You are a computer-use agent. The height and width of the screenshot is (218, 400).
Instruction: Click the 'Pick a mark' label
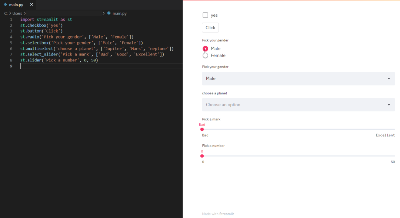[x=211, y=119]
